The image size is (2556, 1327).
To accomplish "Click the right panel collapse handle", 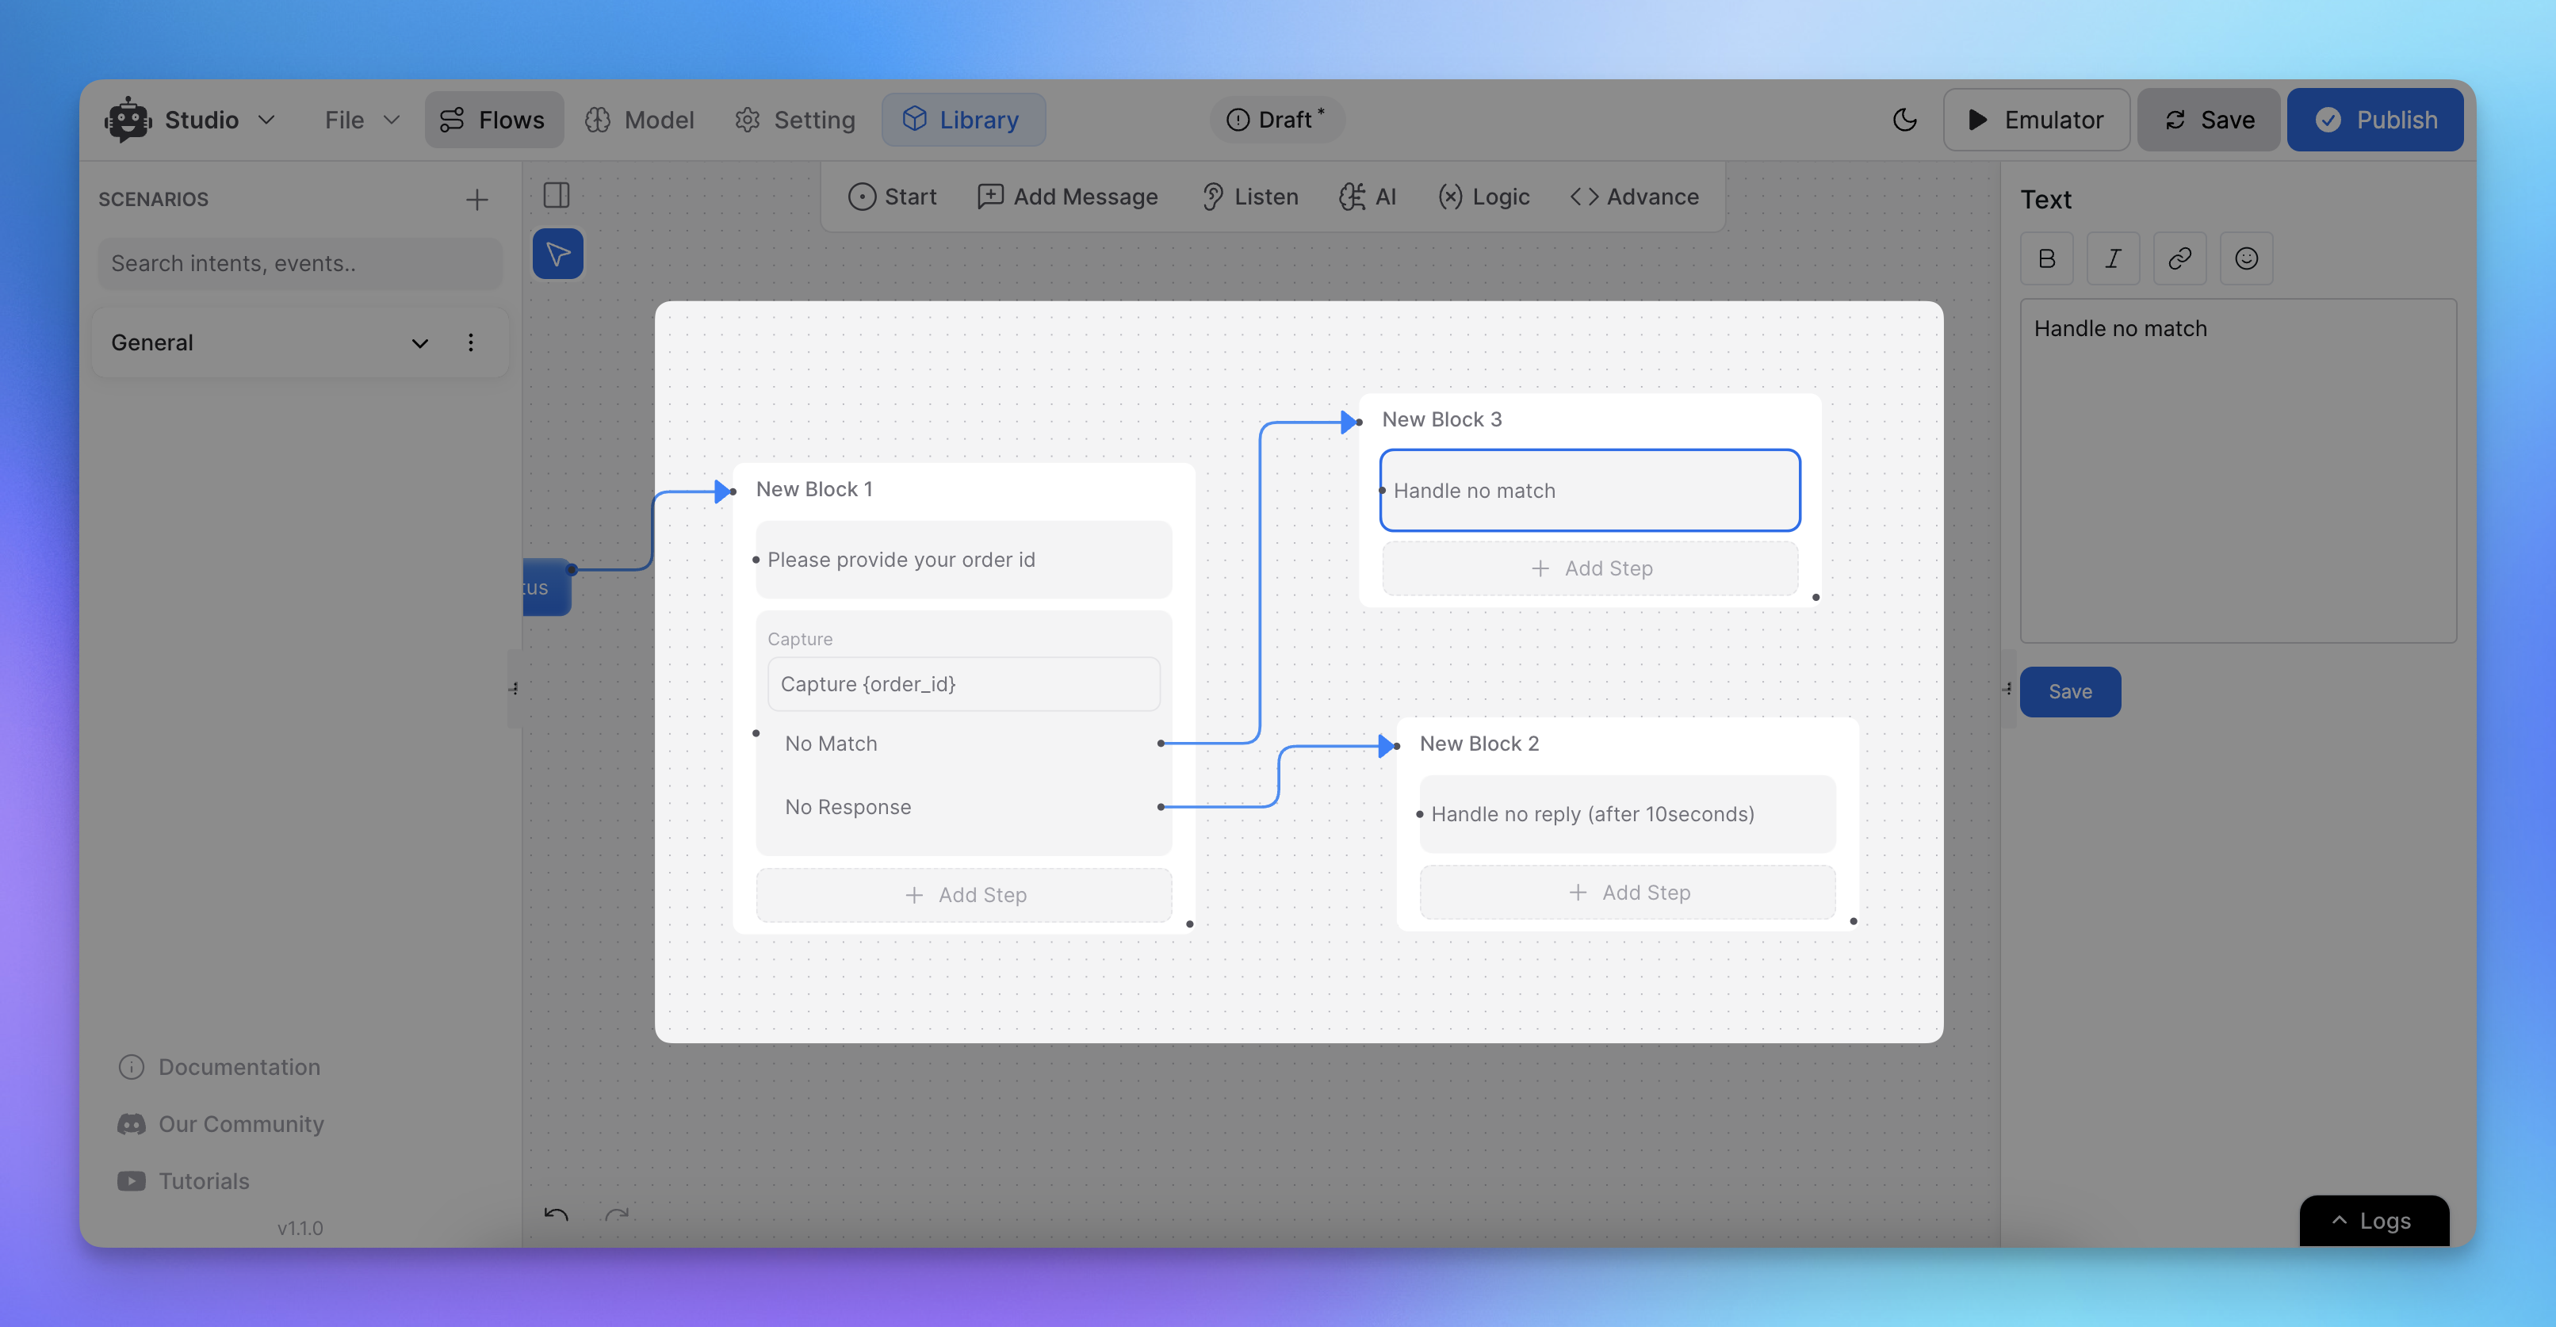I will [2007, 690].
